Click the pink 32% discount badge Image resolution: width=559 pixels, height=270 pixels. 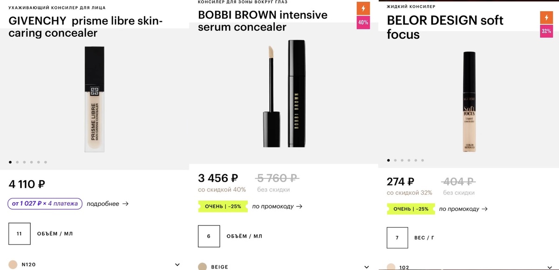tap(546, 31)
